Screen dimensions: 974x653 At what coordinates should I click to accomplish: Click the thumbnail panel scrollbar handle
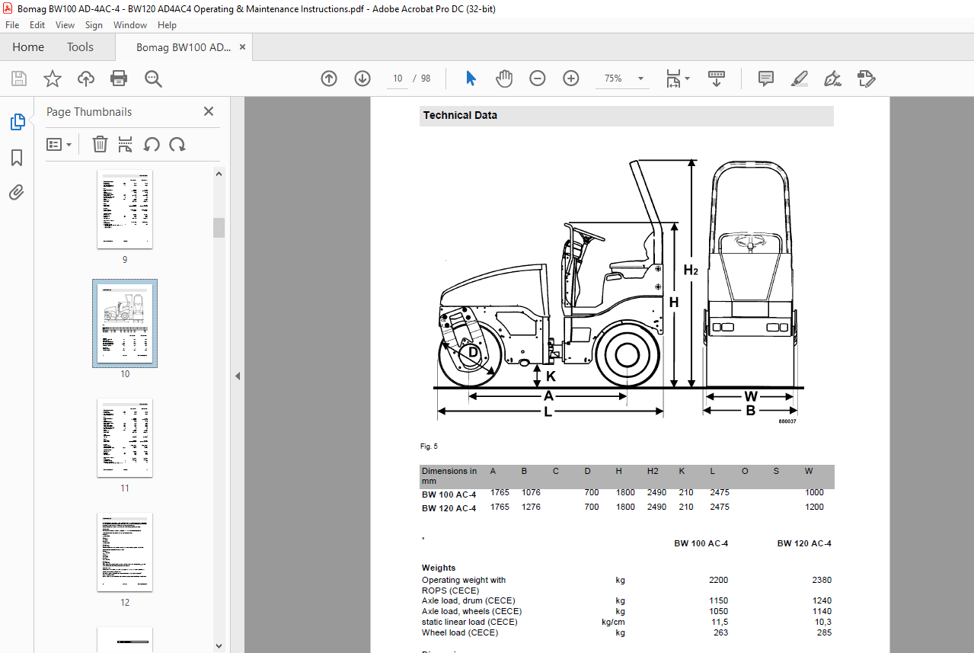pos(219,227)
